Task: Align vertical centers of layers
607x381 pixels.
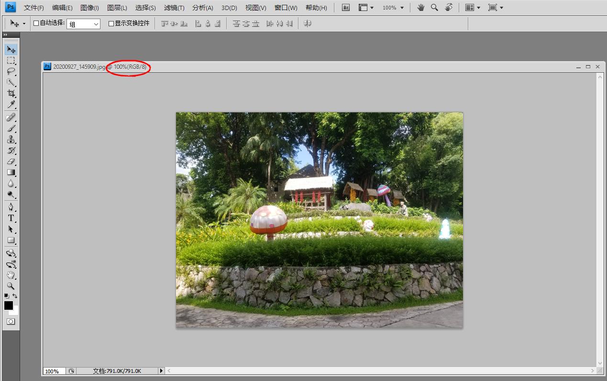Action: coord(174,23)
